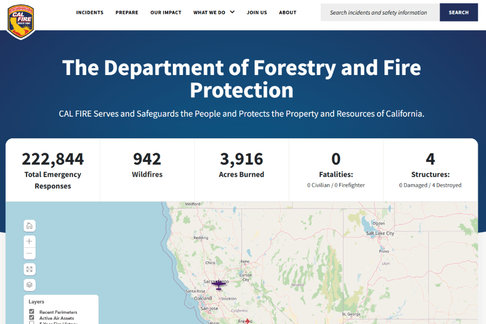Zoom out the map with minus icon
Viewport: 486px width, 324px height.
click(30, 253)
